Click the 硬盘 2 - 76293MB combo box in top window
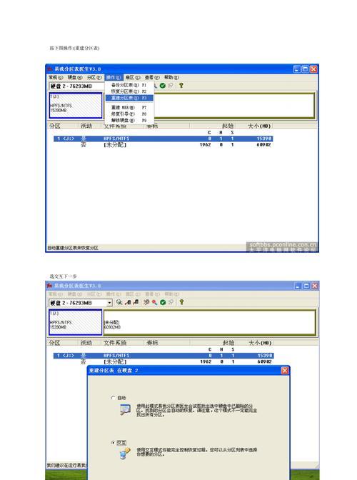 point(76,86)
